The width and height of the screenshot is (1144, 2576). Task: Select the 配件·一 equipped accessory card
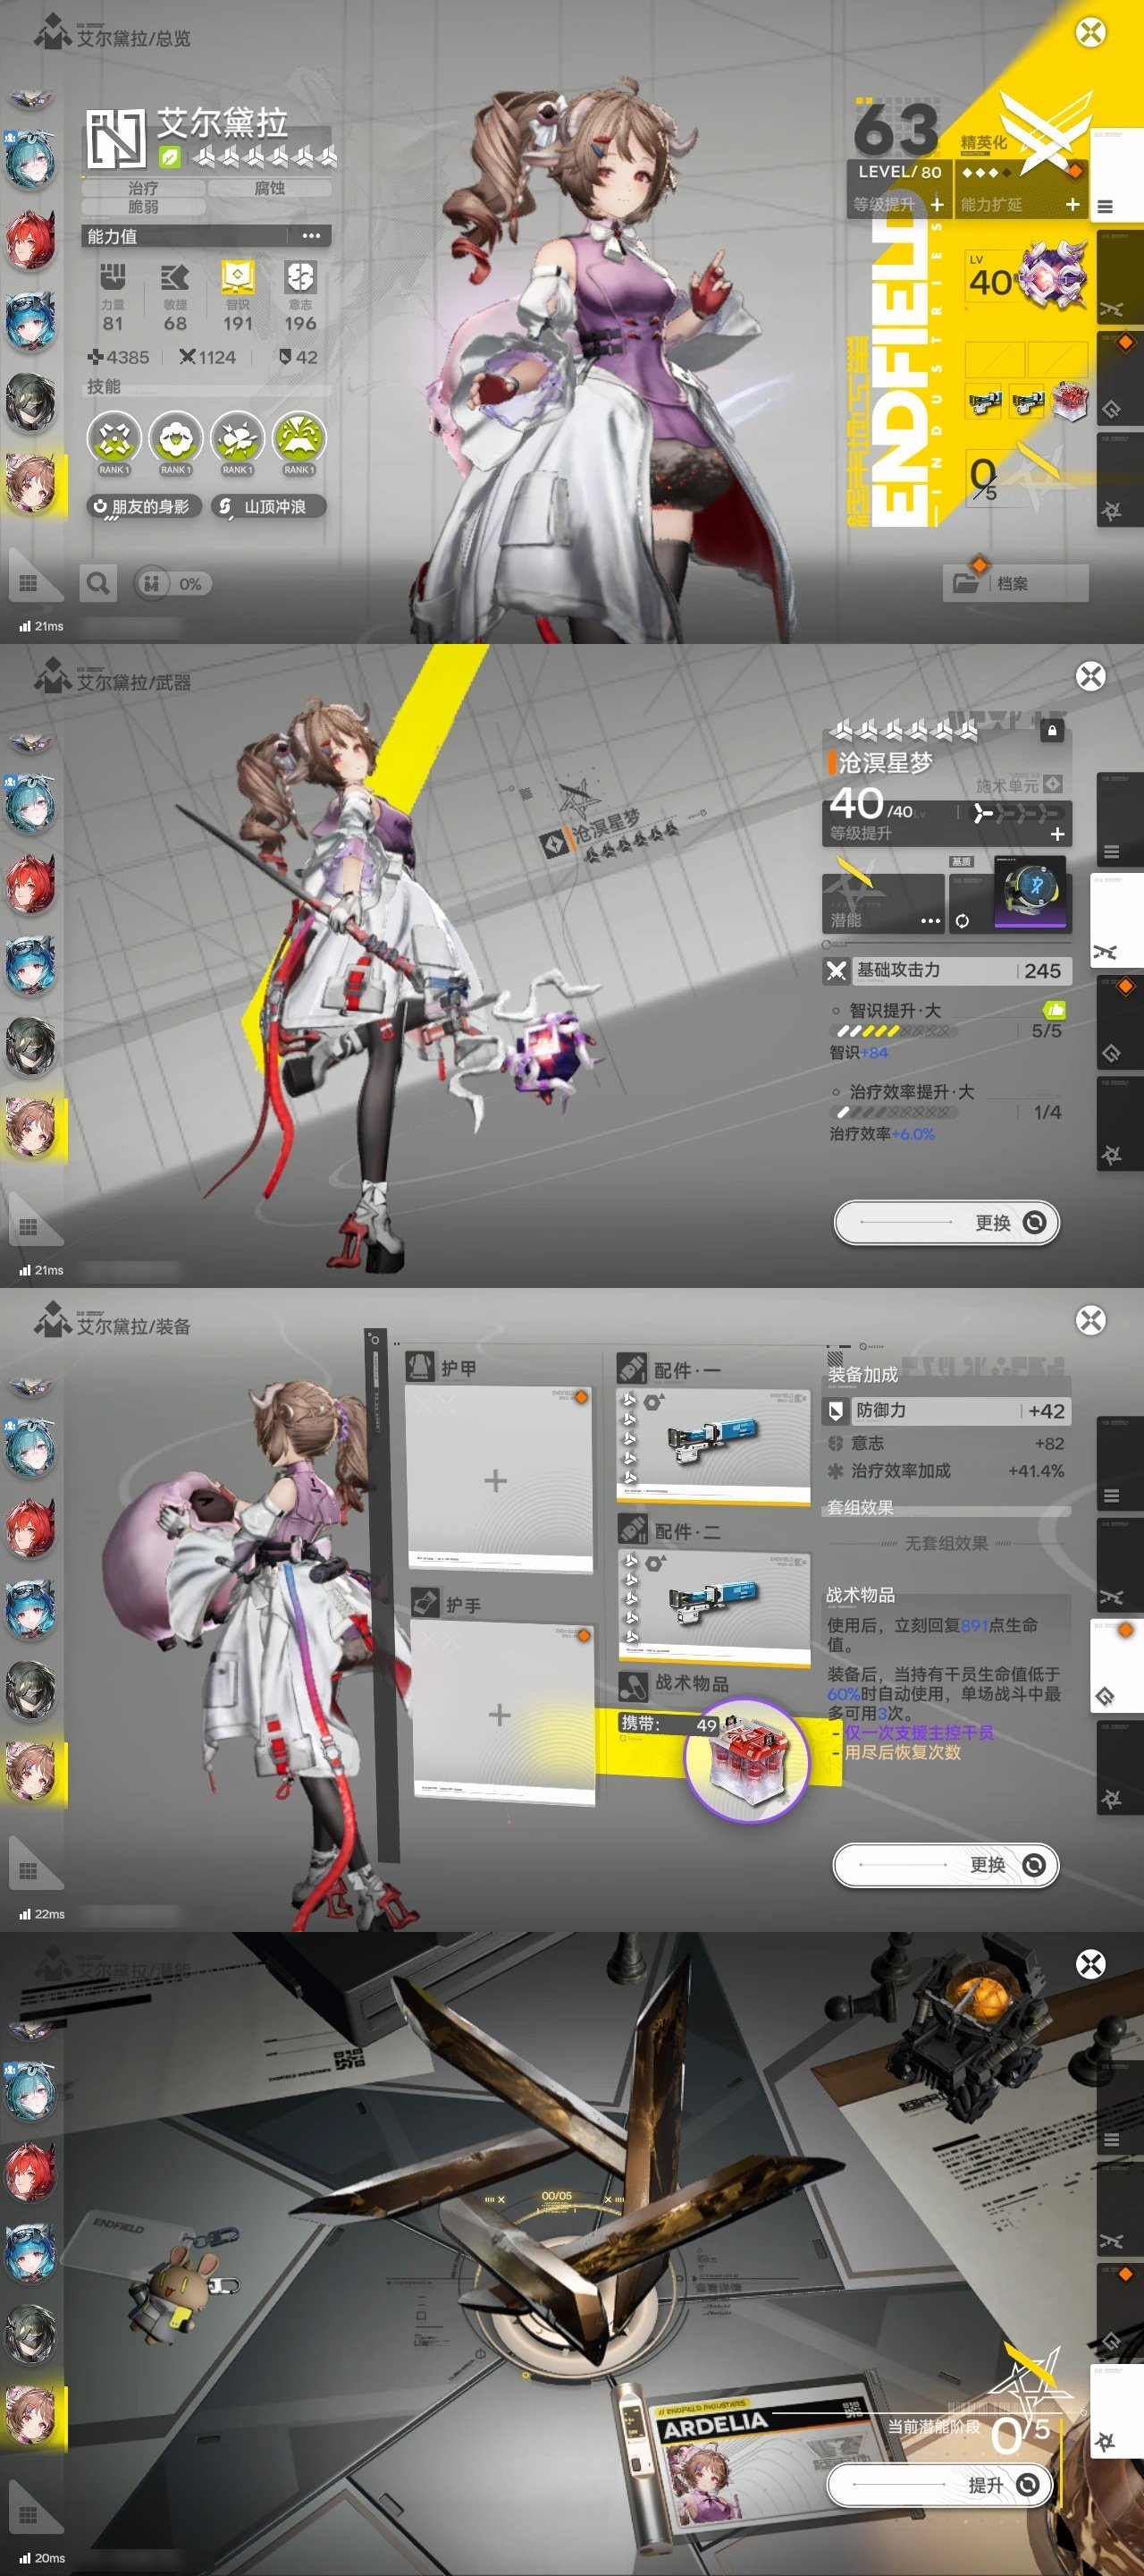click(713, 1443)
